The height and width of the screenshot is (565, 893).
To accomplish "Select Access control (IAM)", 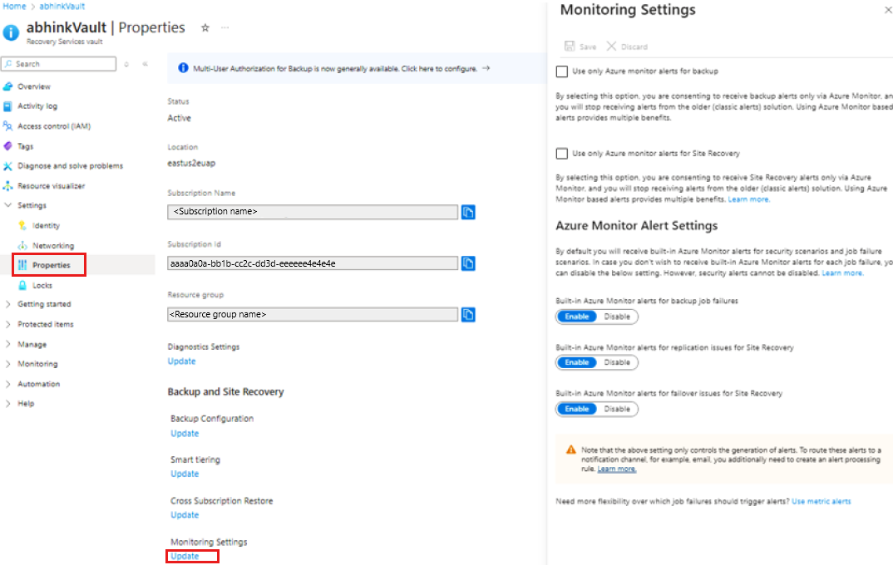I will pos(53,126).
